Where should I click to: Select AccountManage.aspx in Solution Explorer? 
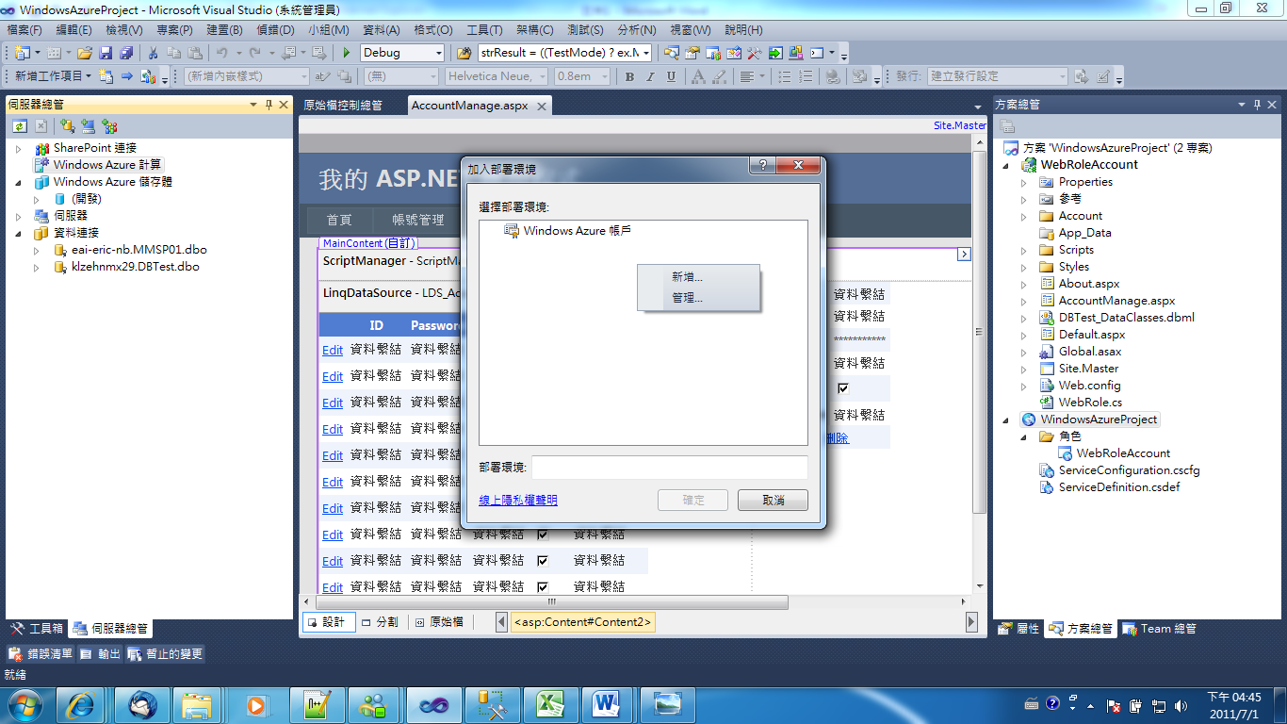tap(1116, 301)
